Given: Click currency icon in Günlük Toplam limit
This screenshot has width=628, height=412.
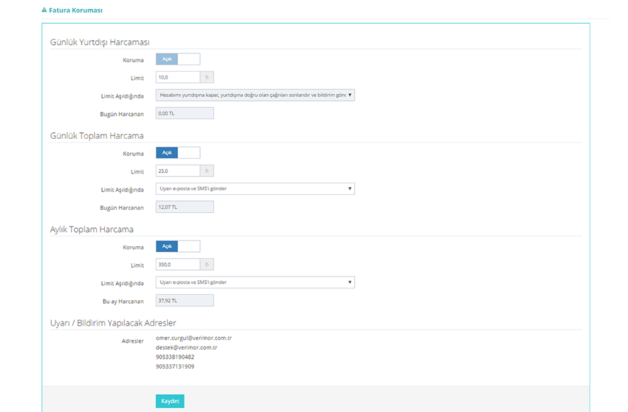Looking at the screenshot, I should (207, 171).
